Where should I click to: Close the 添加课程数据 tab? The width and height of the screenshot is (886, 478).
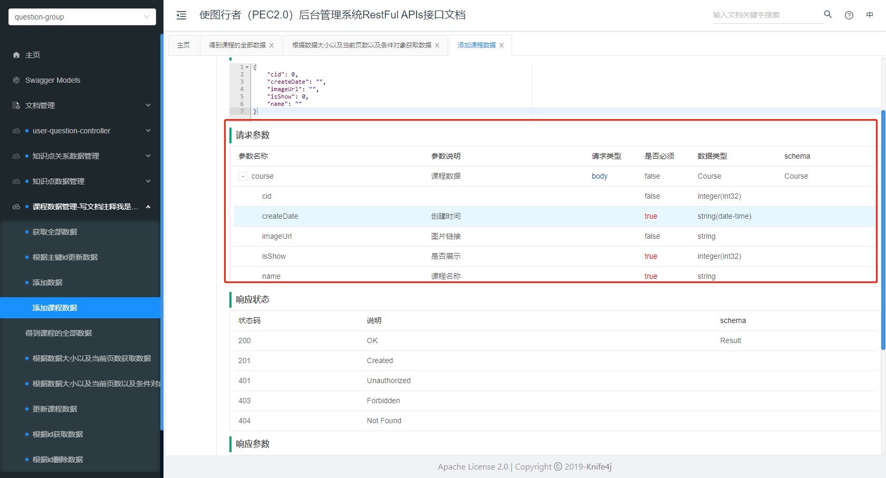[502, 45]
